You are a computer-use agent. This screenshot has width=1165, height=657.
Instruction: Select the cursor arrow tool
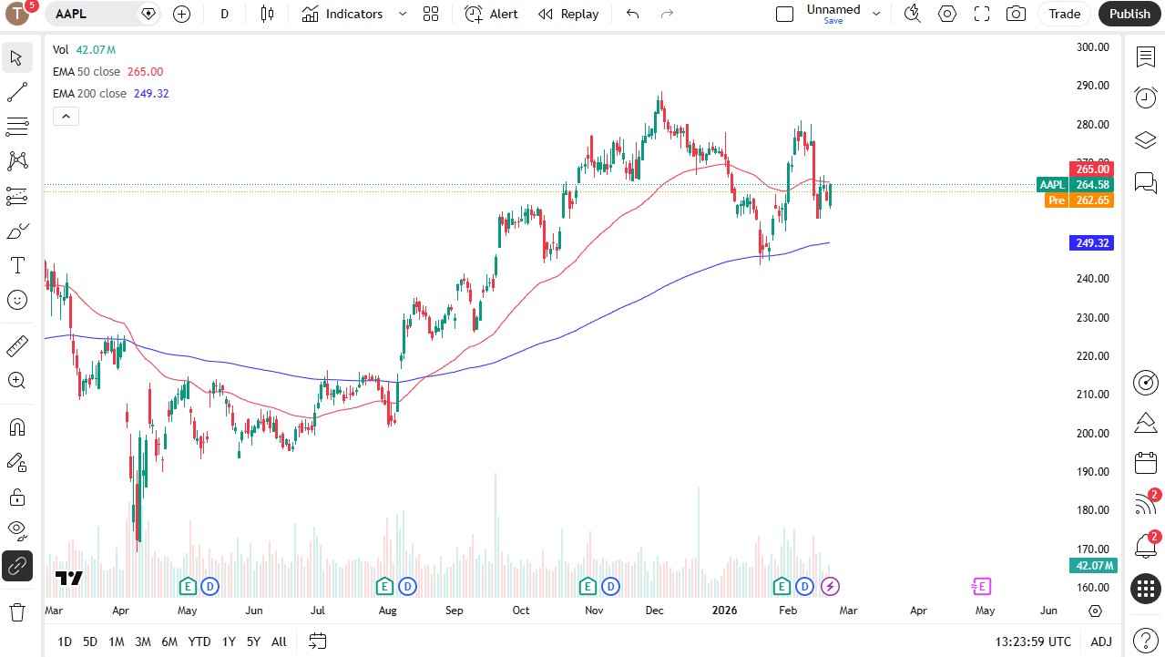[x=16, y=57]
